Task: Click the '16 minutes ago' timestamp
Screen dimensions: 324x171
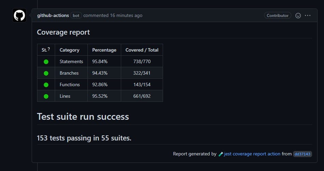Action: (126, 16)
